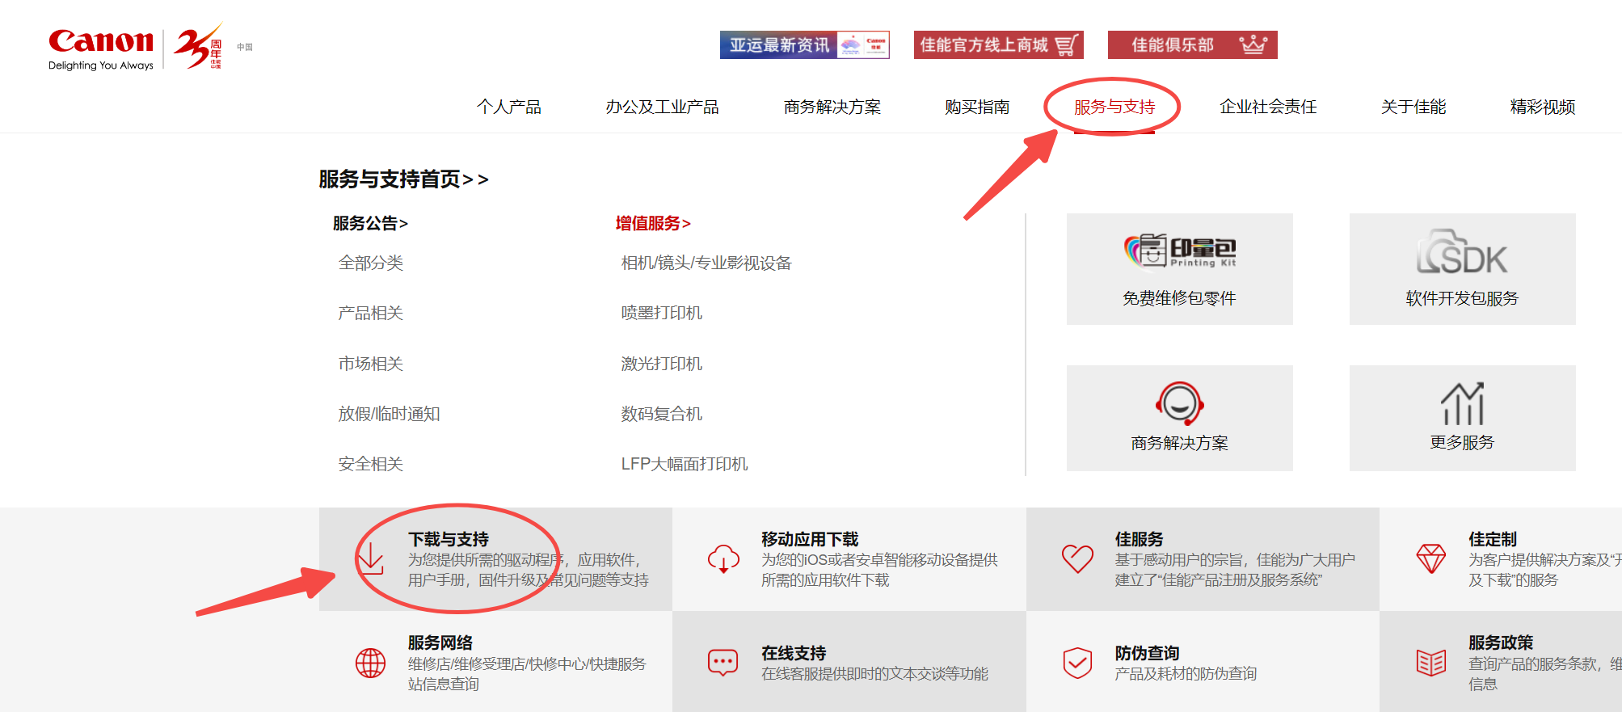Click the shield checkmark icon for 防伪查询
The image size is (1622, 712).
(1077, 663)
